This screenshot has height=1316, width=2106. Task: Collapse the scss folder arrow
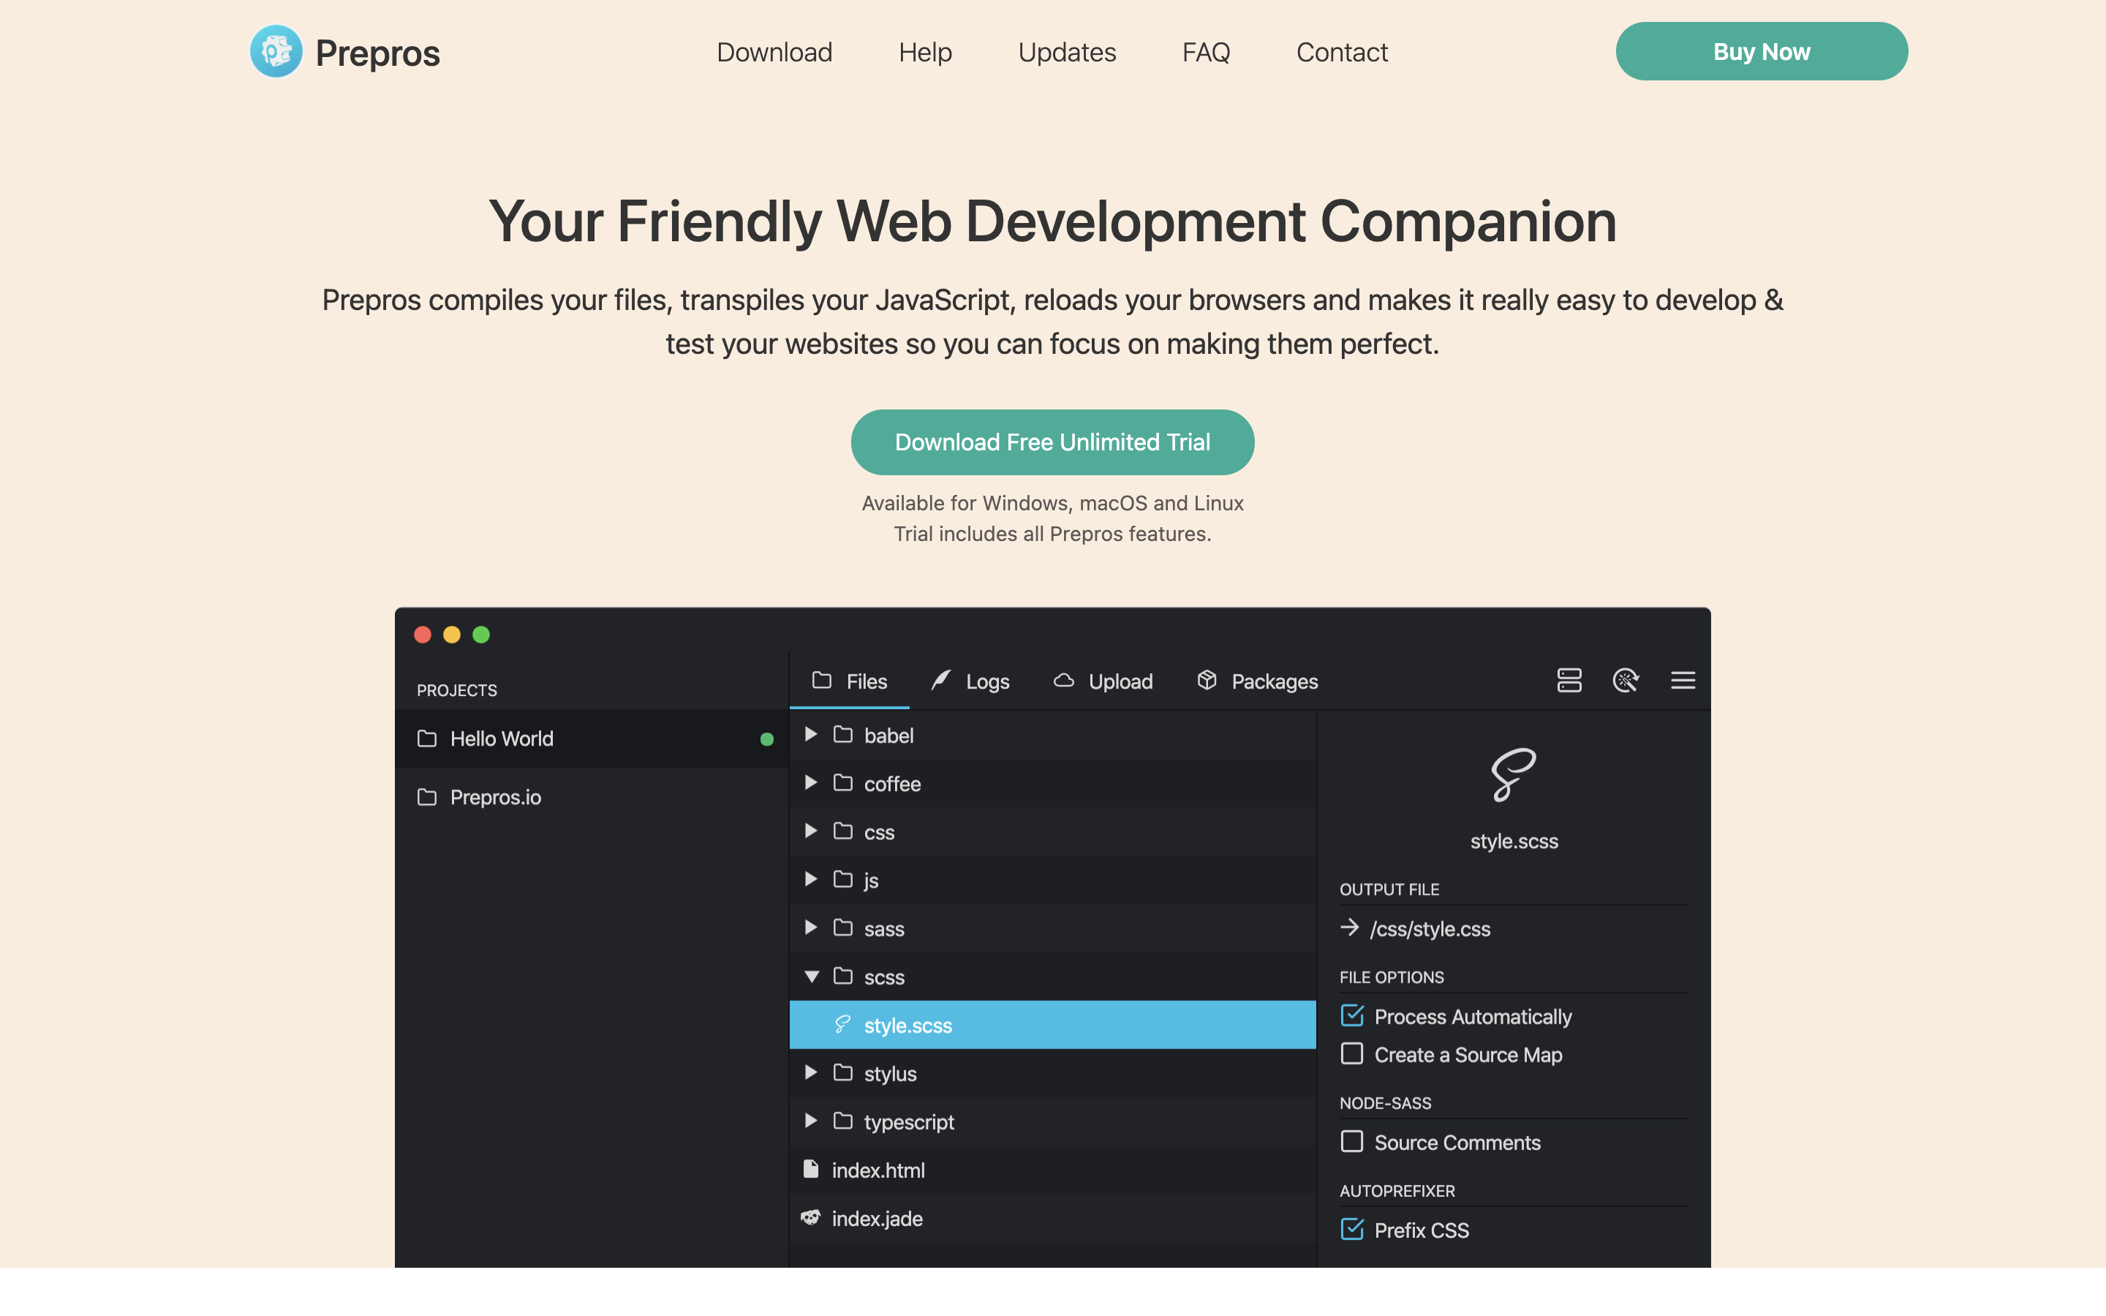click(811, 977)
